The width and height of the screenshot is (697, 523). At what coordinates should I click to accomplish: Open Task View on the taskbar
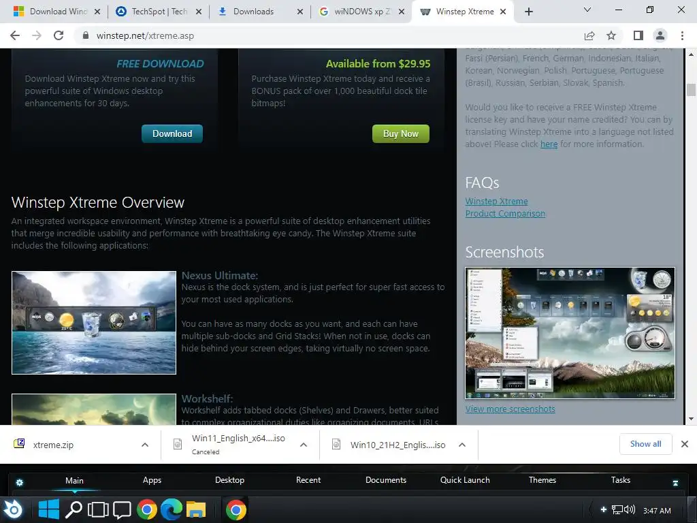98,509
